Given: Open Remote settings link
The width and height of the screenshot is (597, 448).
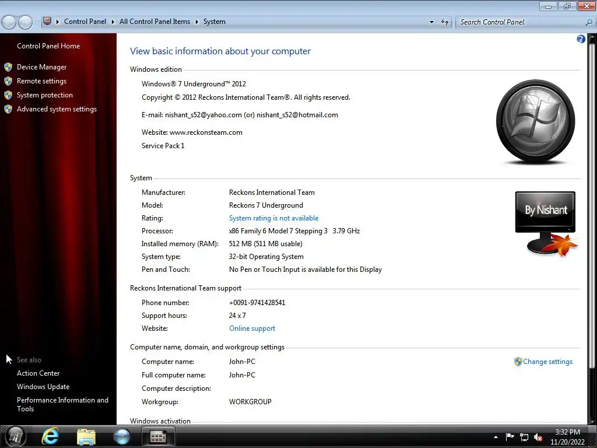Looking at the screenshot, I should point(41,81).
